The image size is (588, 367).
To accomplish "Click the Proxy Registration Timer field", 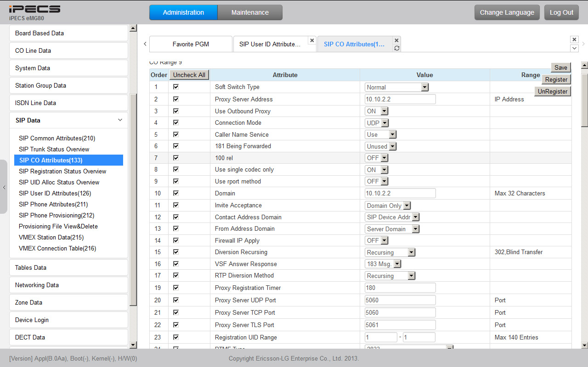I will (x=400, y=288).
